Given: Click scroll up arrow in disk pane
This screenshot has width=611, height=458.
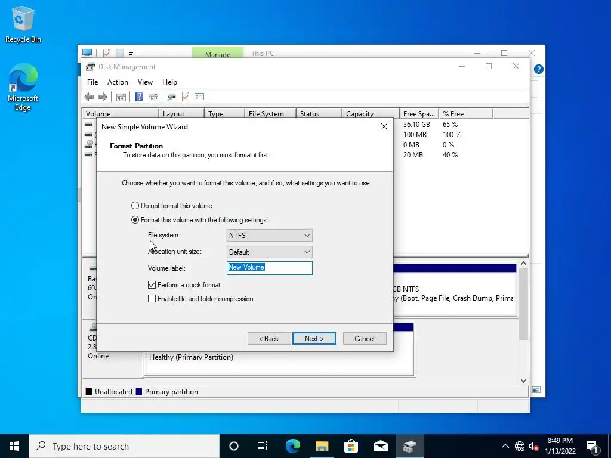Looking at the screenshot, I should point(523,264).
